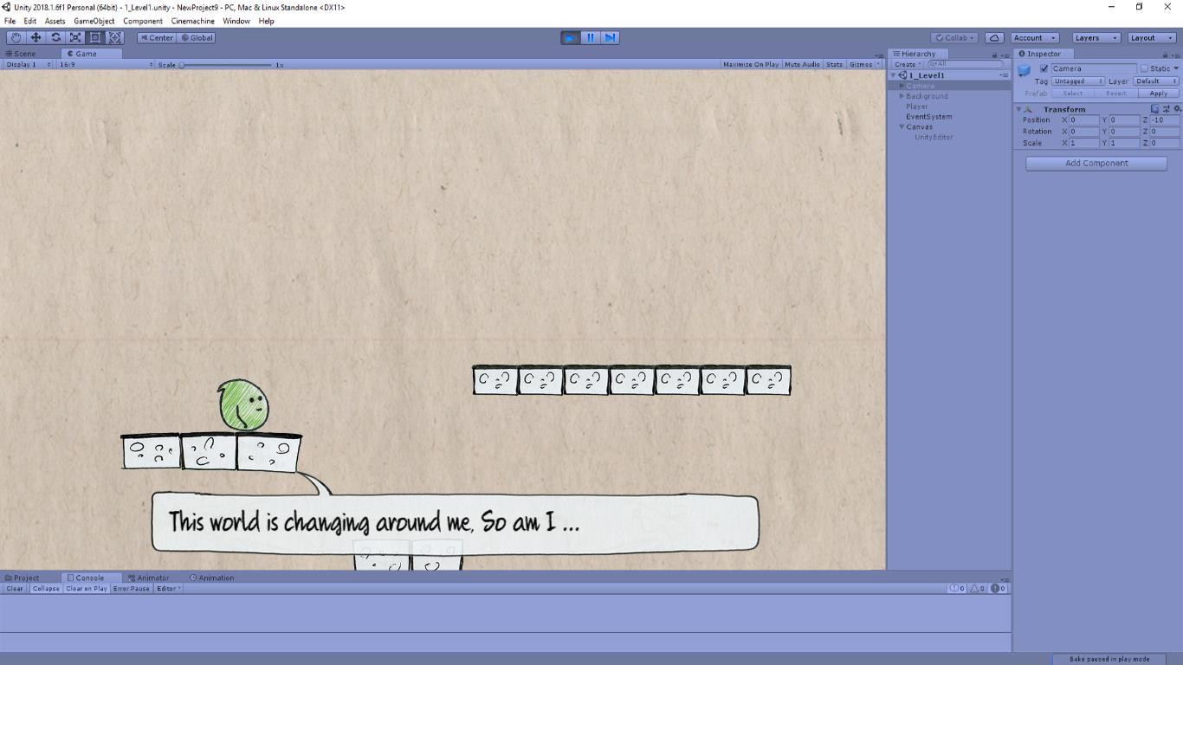The image size is (1183, 730).
Task: Select the Rotate tool
Action: click(x=55, y=37)
